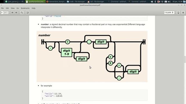Open the Bookmarks menu
This screenshot has width=186, height=104.
pos(25,8)
